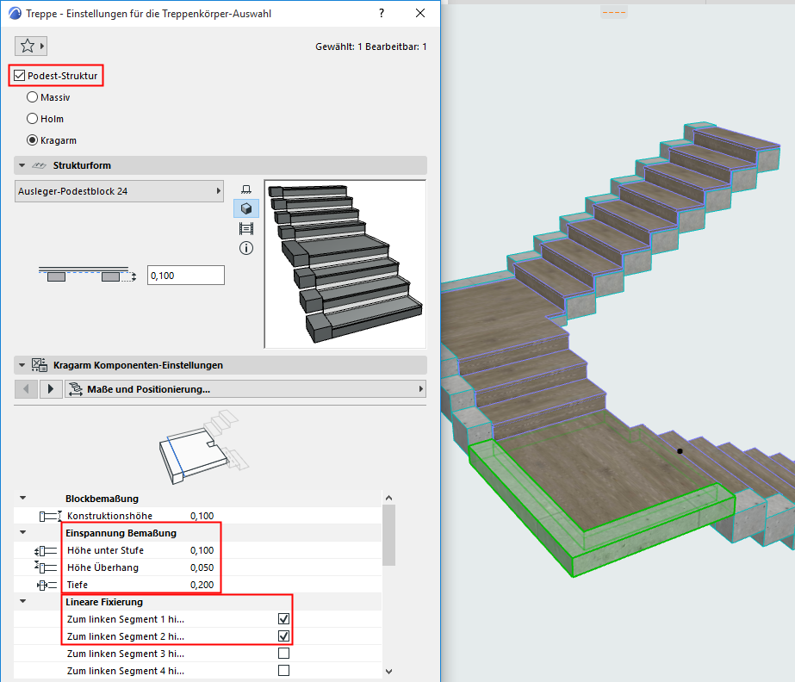795x682 pixels.
Task: Click the help question mark icon
Action: coord(382,14)
